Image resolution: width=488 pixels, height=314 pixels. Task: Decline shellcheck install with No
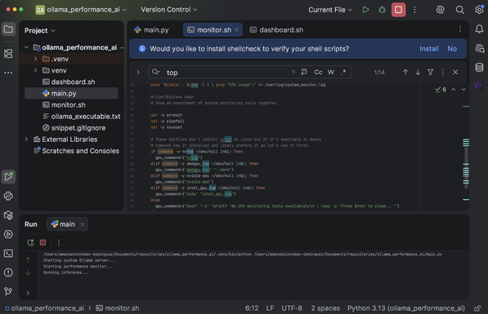pos(452,49)
